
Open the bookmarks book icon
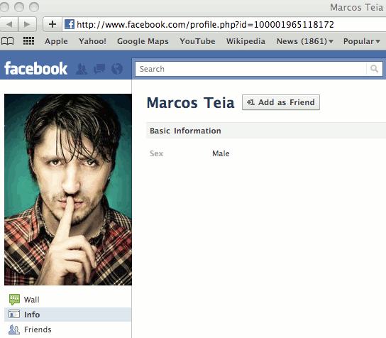click(7, 41)
